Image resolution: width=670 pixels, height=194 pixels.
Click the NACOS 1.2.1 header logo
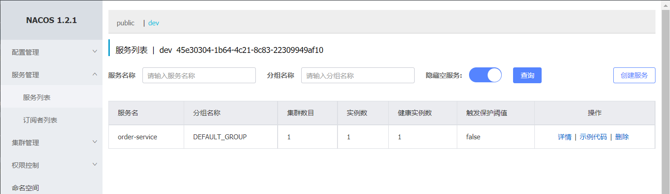(51, 20)
